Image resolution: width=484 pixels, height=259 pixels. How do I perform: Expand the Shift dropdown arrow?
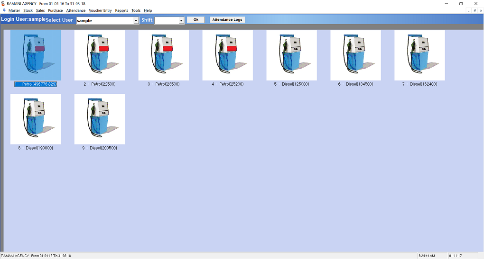(x=181, y=20)
